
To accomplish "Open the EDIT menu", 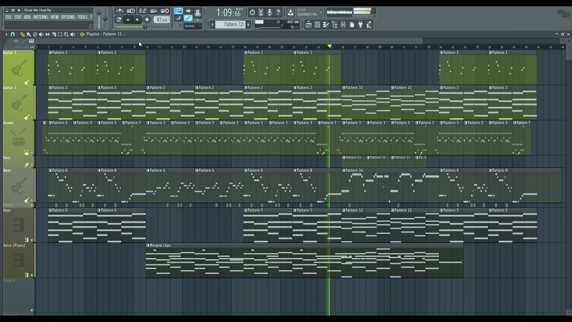I will [18, 17].
